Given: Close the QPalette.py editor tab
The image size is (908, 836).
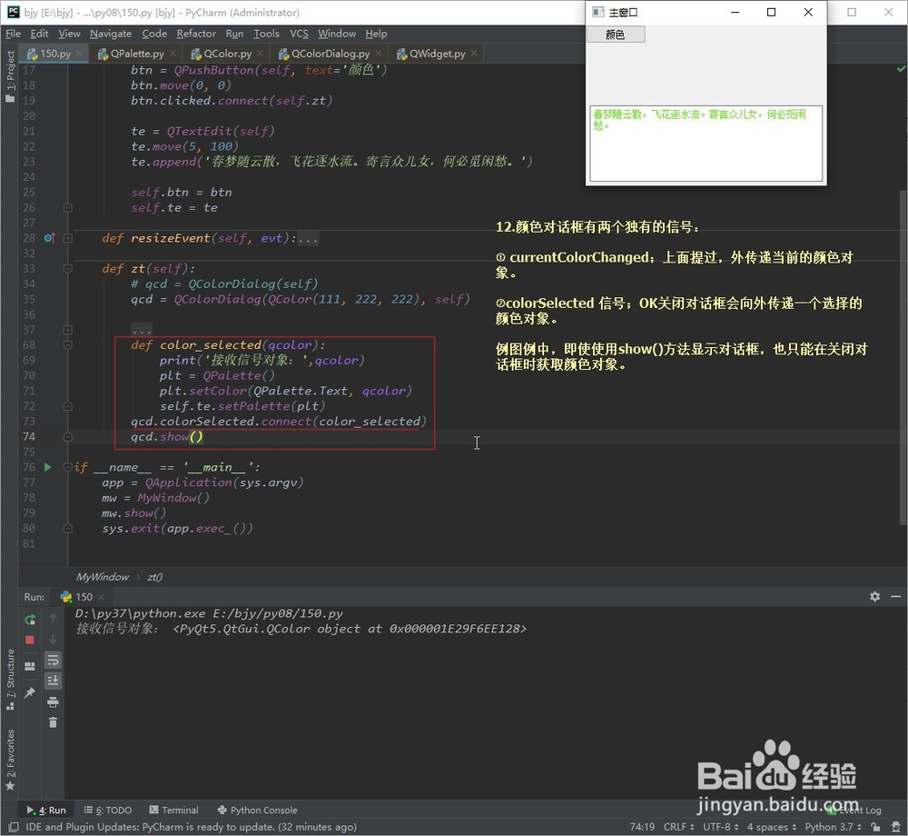Looking at the screenshot, I should point(173,54).
